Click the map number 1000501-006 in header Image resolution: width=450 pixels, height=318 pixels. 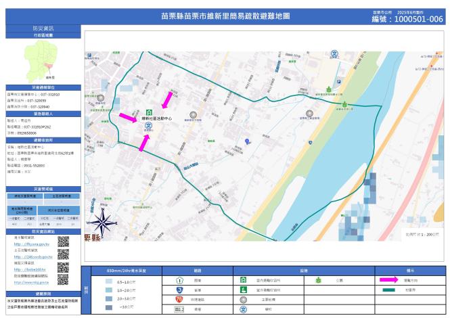(x=407, y=20)
